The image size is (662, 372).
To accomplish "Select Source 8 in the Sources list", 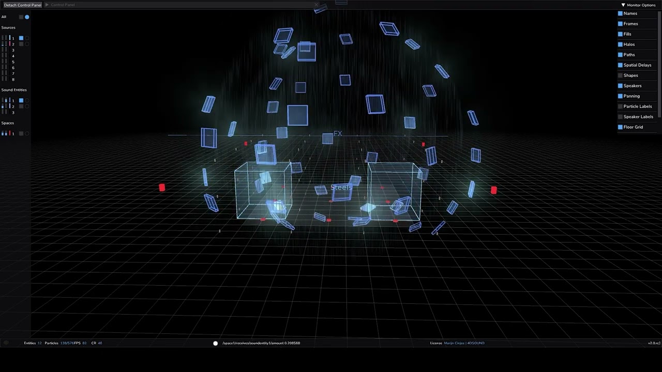I will click(x=13, y=80).
